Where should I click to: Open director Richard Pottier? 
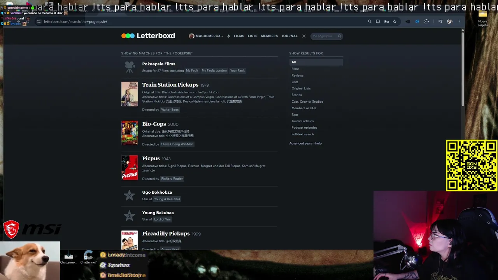tap(172, 178)
